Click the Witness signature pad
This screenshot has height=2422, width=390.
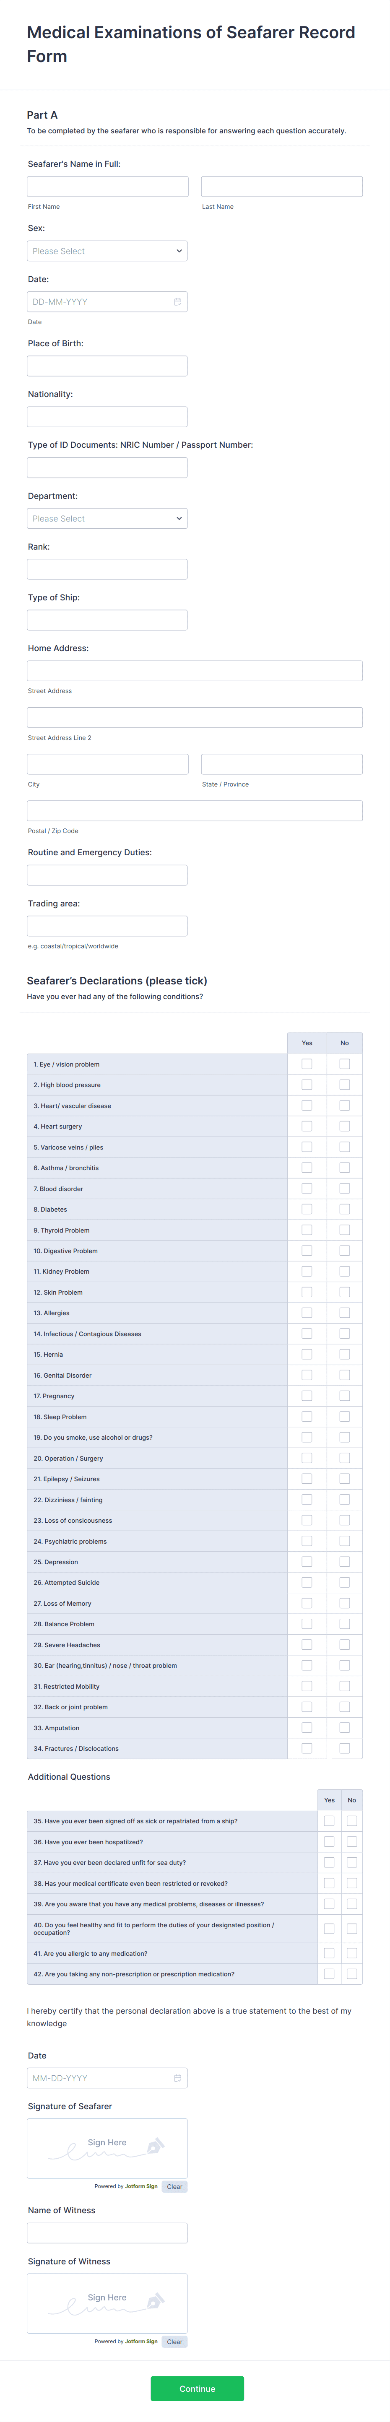[107, 2303]
